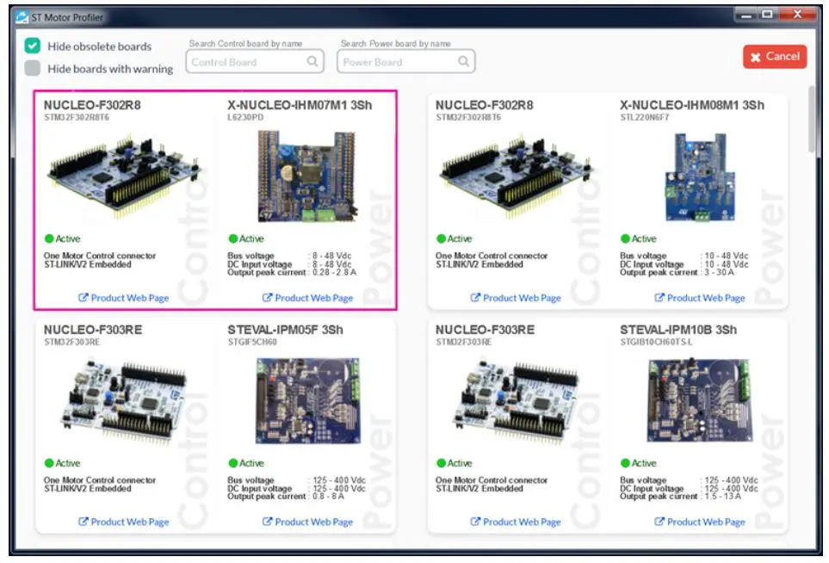Select NUCLEO-F302R8 board image with IHM07M1
Screen dimensions: 829x563
126,177
